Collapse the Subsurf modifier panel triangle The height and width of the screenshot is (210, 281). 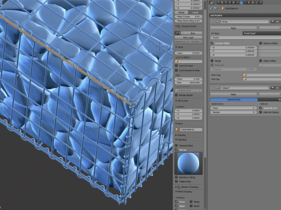pyautogui.click(x=213, y=88)
